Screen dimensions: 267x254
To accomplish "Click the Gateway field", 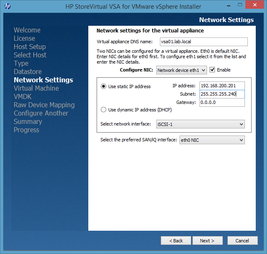I will click(x=222, y=102).
